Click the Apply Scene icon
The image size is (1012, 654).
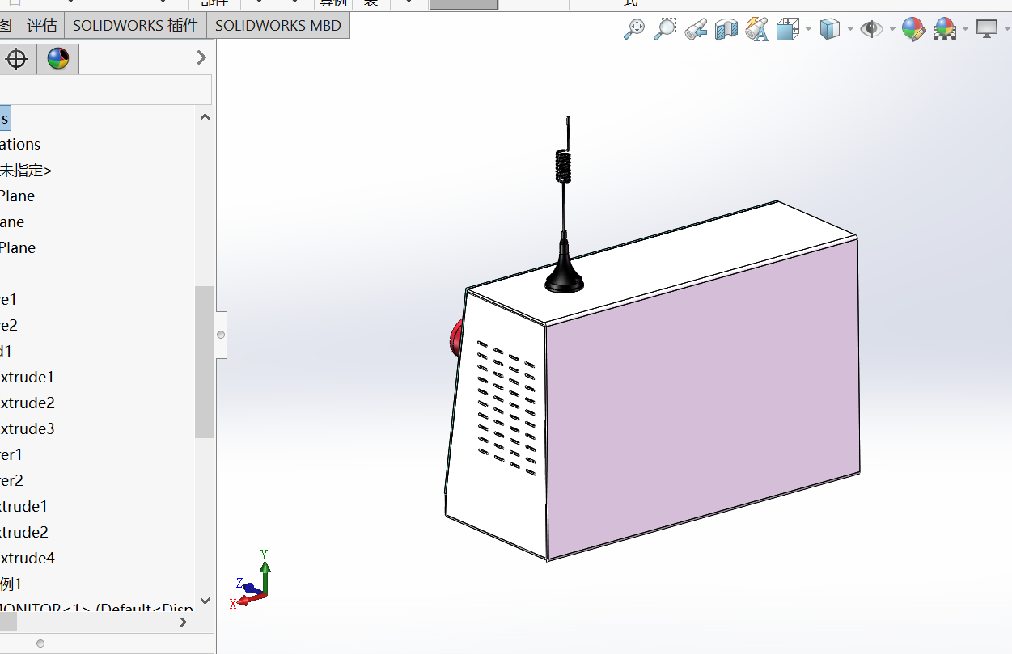[944, 30]
